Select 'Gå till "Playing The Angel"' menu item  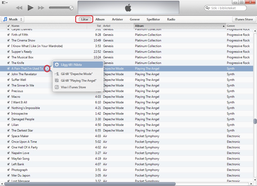(78, 81)
